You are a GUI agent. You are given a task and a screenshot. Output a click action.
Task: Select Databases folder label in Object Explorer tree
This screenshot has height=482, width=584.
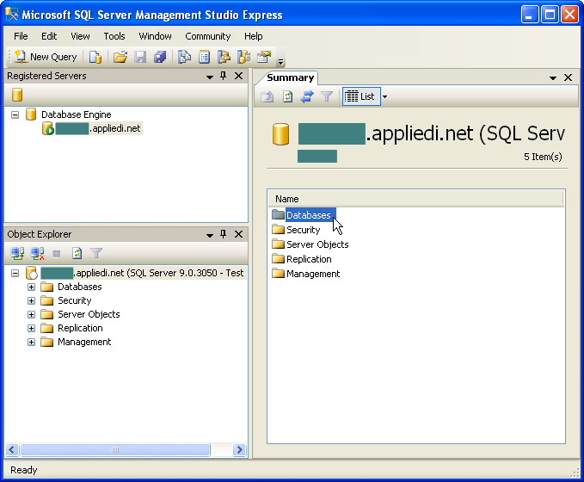tap(80, 287)
